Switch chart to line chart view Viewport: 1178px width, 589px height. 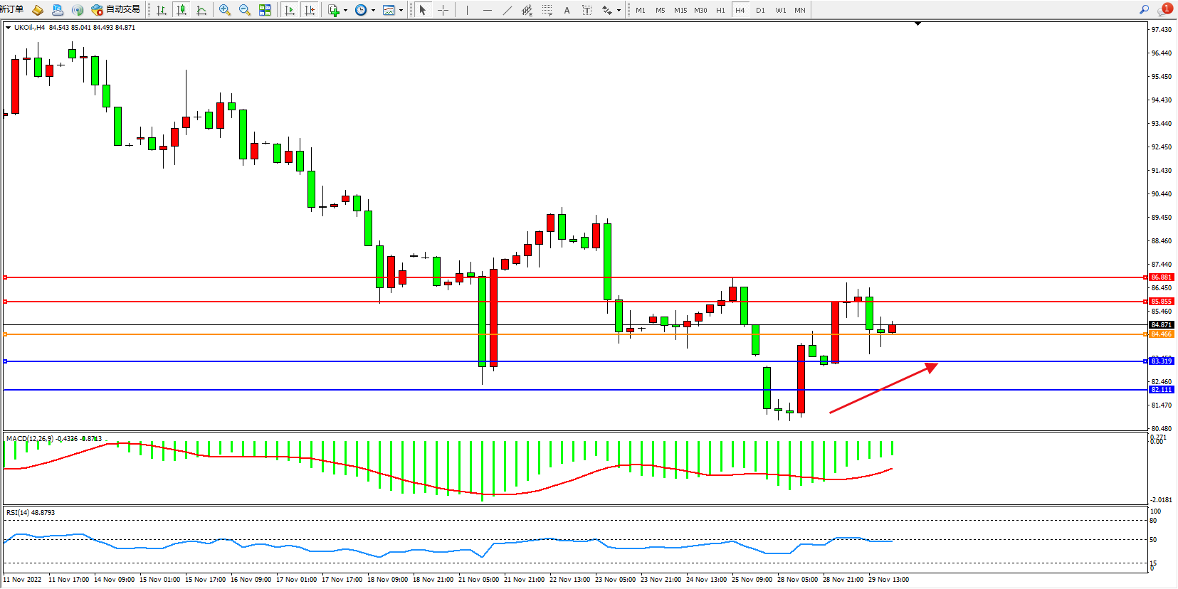tap(201, 10)
